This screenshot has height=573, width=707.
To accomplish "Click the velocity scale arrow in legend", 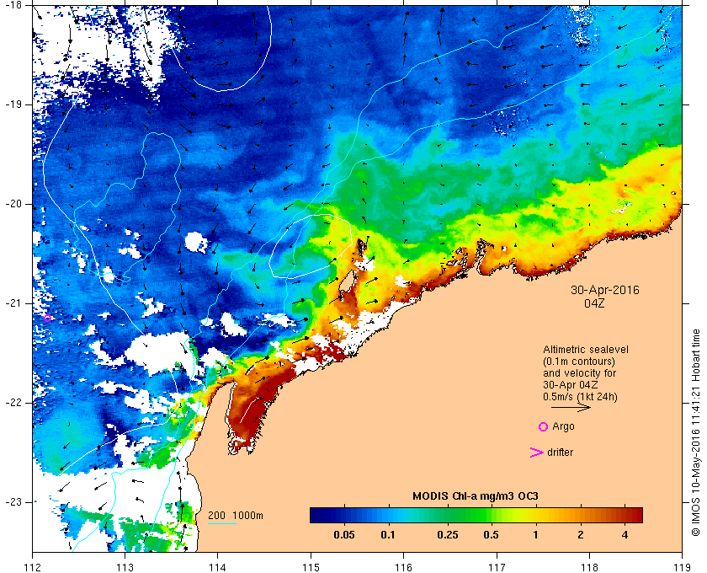I will [571, 407].
